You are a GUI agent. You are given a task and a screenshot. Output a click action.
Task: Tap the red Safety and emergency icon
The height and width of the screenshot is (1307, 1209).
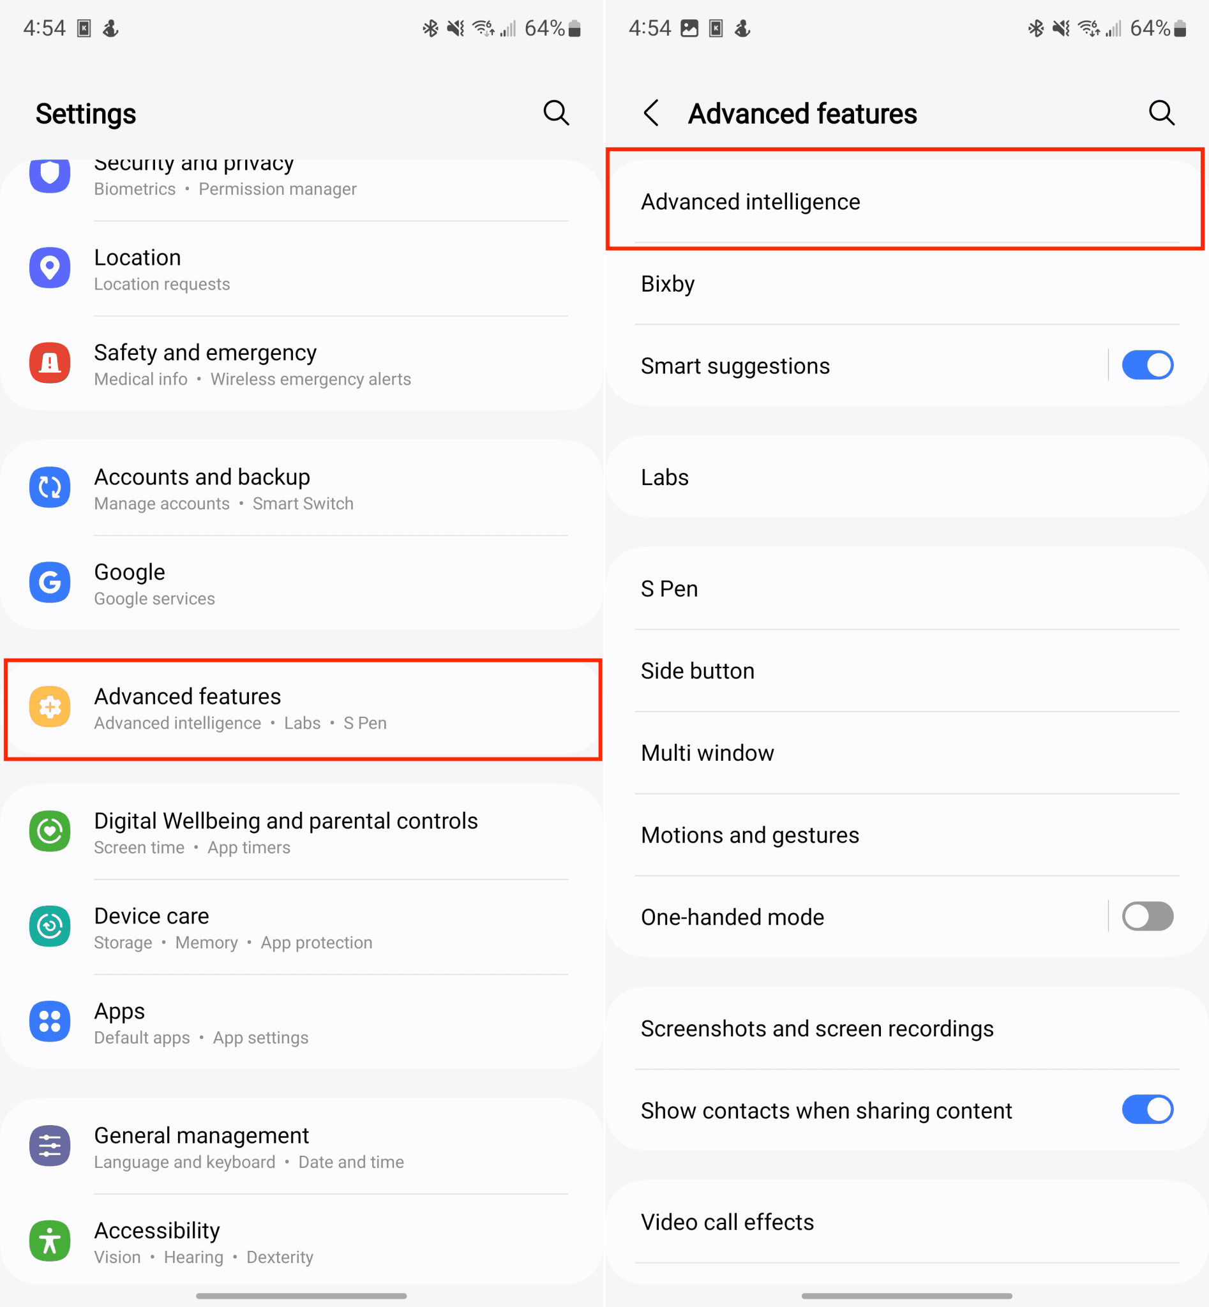tap(50, 363)
